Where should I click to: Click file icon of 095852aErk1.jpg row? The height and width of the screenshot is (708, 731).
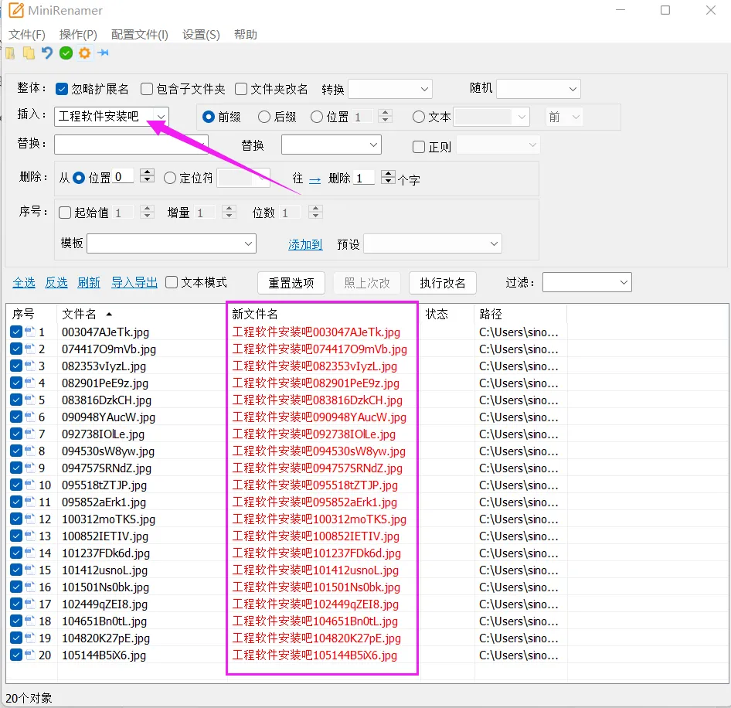(30, 502)
